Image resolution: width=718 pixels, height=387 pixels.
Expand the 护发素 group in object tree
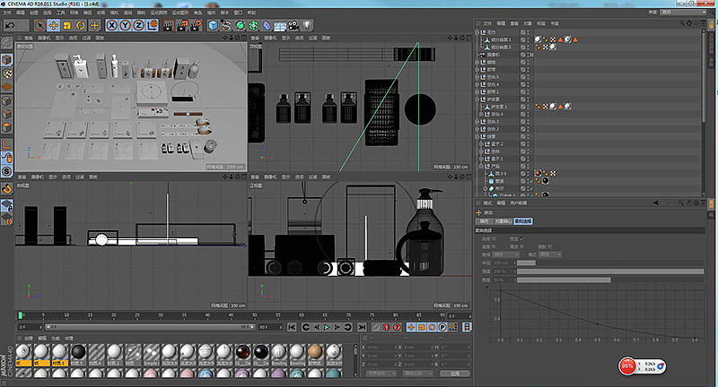point(477,99)
